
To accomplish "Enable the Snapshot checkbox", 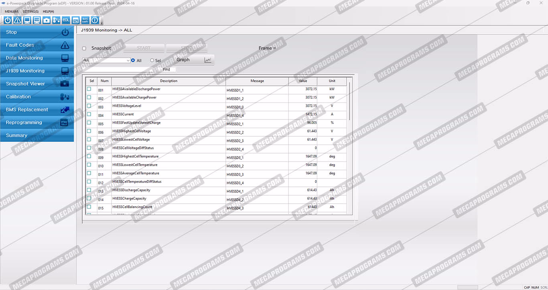I will point(84,49).
